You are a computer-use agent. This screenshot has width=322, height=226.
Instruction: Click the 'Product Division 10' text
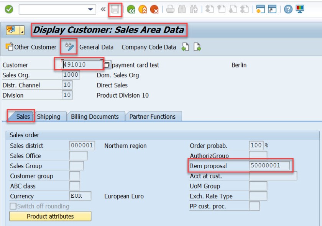point(123,95)
